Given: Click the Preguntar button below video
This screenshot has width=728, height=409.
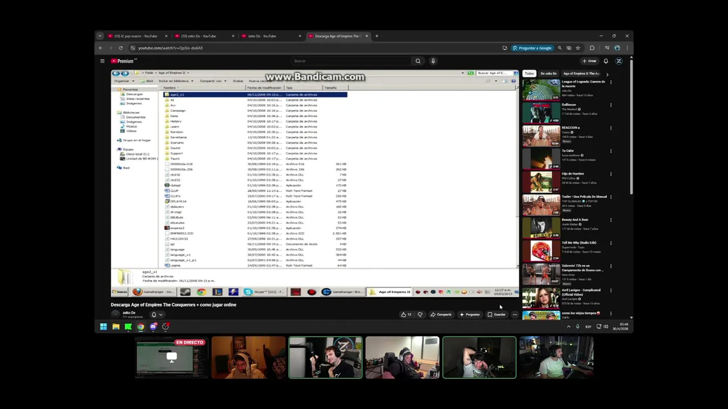Looking at the screenshot, I should pyautogui.click(x=470, y=314).
